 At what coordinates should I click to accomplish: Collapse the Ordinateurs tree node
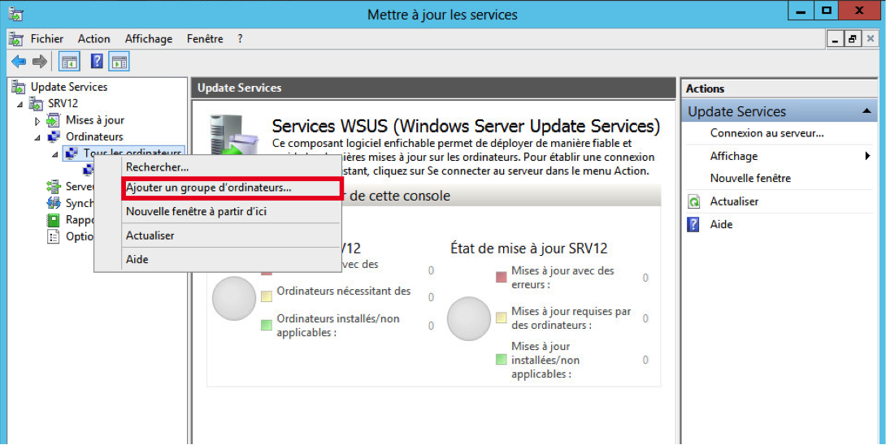[x=37, y=137]
